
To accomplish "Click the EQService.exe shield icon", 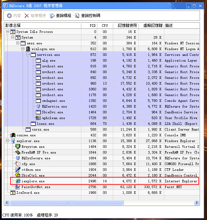I will (x=38, y=106).
